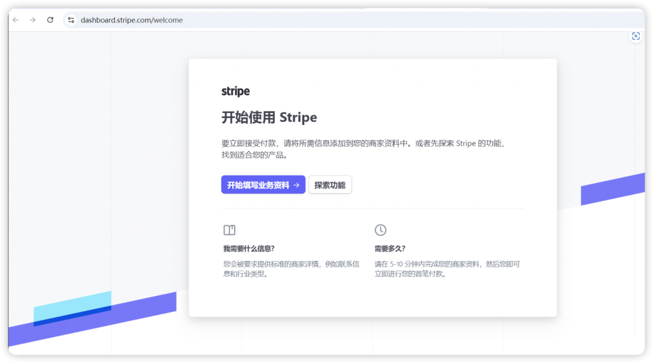Reload the page with refresh icon
Image resolution: width=653 pixels, height=363 pixels.
pos(50,20)
